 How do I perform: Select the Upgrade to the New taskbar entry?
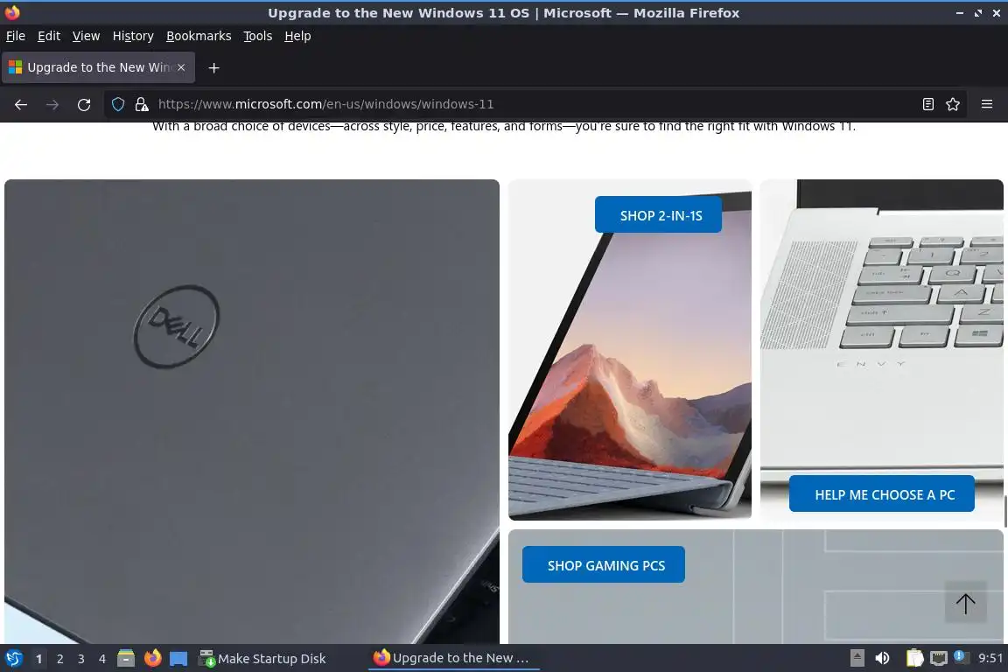pyautogui.click(x=453, y=658)
